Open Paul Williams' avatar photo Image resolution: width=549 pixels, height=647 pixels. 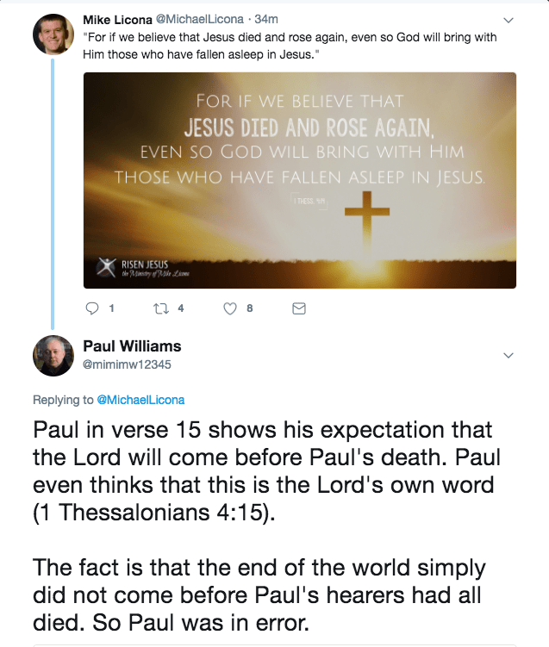tap(53, 355)
